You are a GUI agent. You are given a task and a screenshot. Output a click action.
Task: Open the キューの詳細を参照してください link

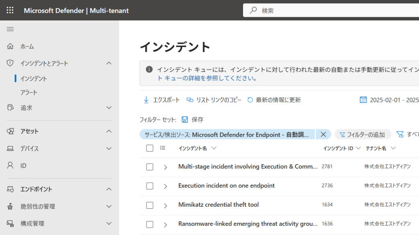point(205,78)
